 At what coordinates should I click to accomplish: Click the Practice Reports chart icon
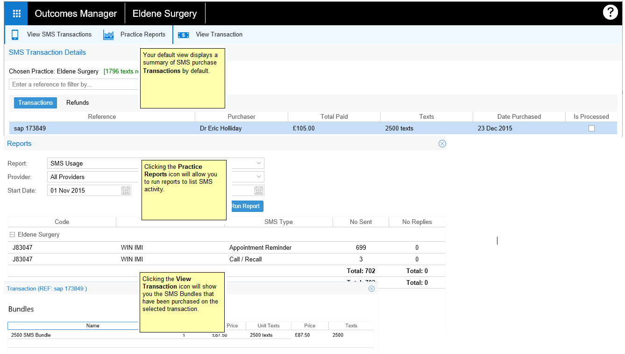pyautogui.click(x=108, y=35)
